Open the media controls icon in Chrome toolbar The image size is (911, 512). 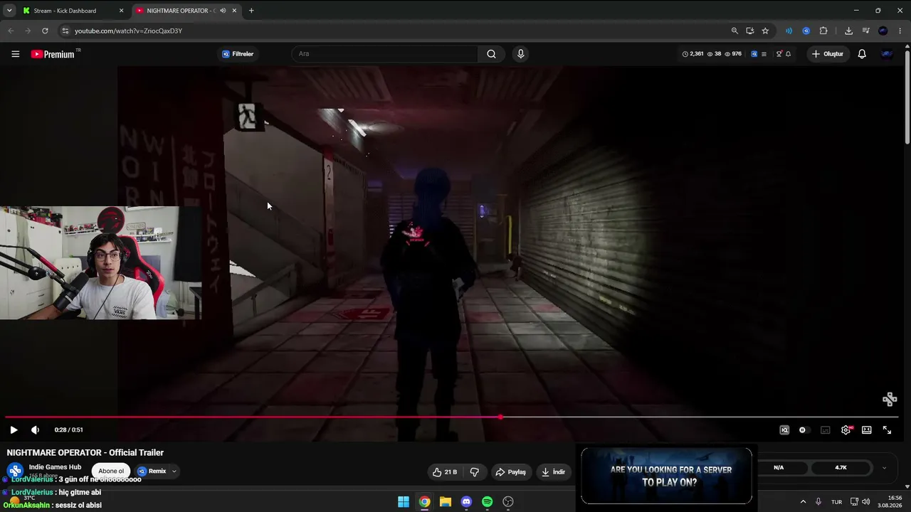pyautogui.click(x=865, y=31)
